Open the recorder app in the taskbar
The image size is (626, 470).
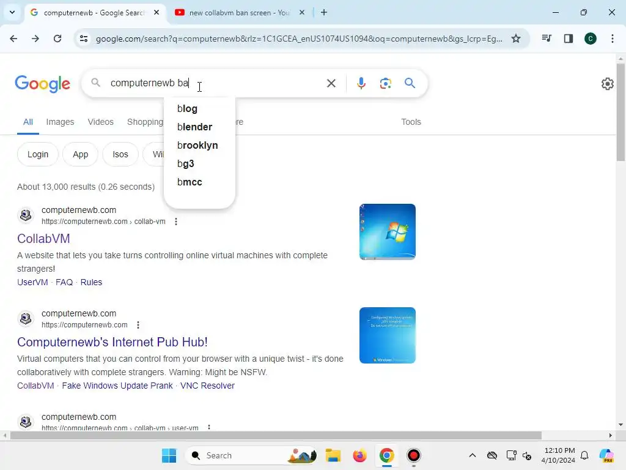414,455
